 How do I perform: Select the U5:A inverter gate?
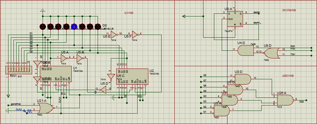64,58
